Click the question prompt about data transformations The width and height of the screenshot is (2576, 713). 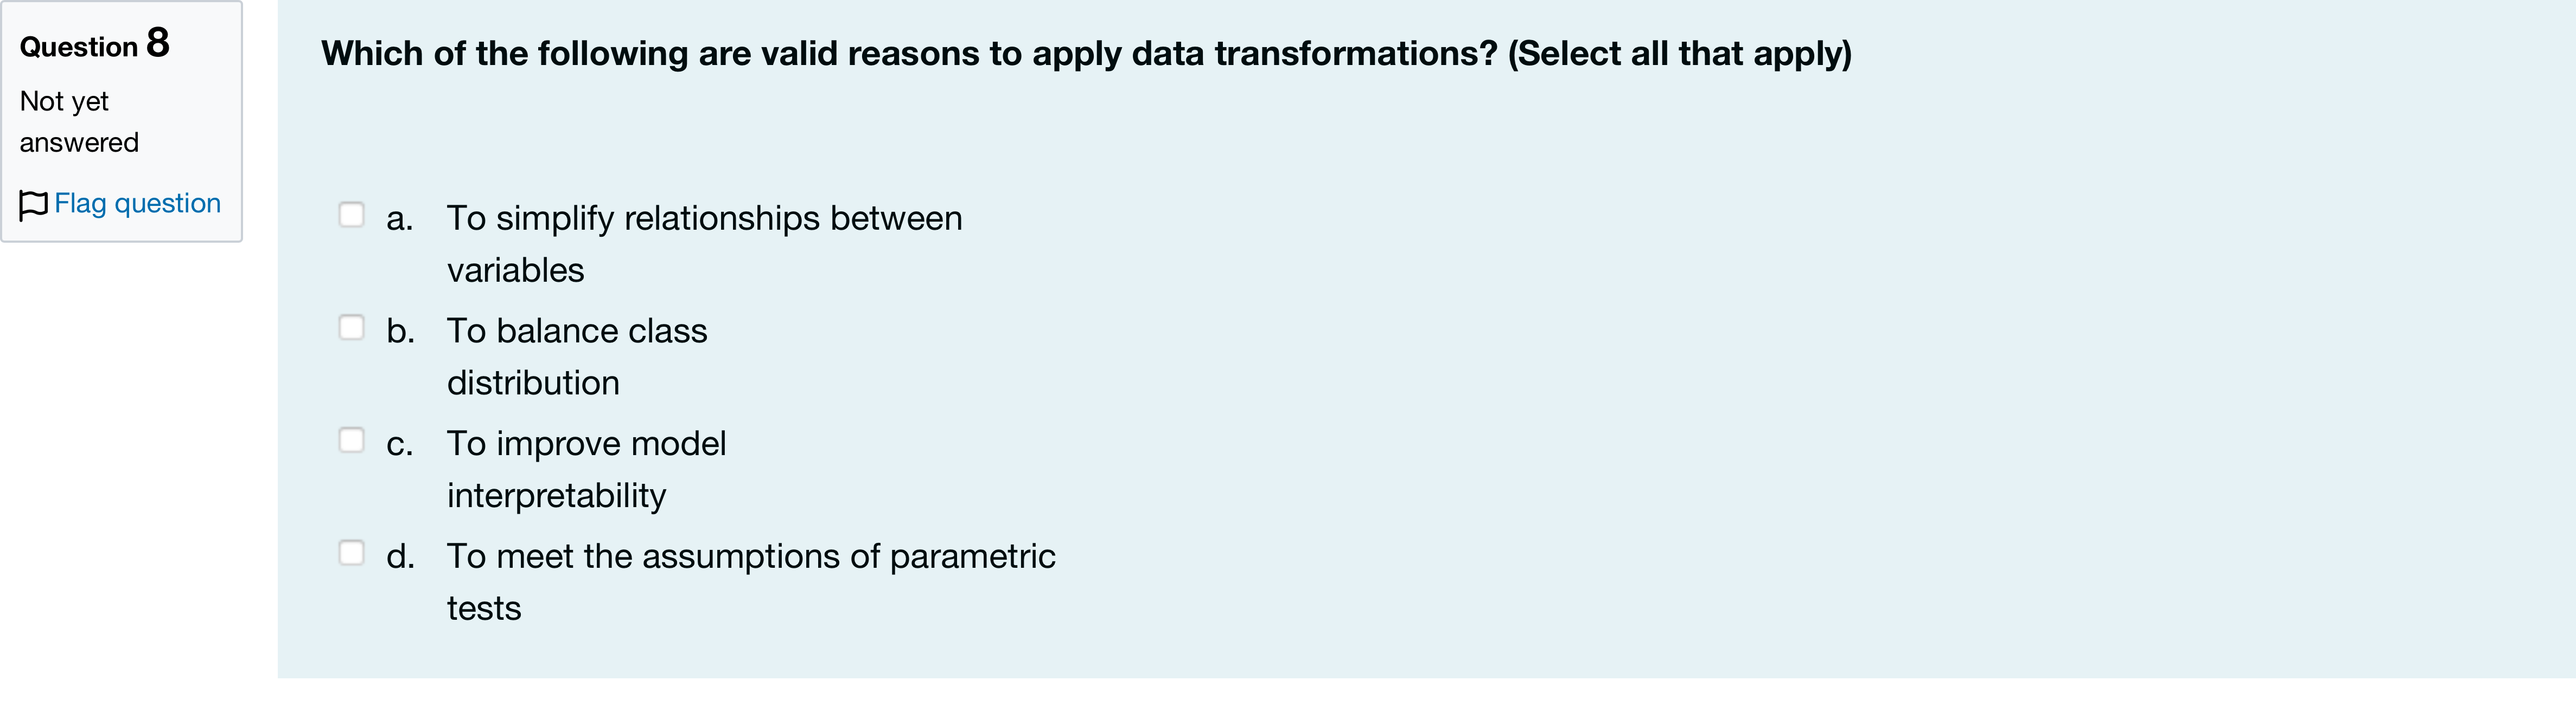909,53
